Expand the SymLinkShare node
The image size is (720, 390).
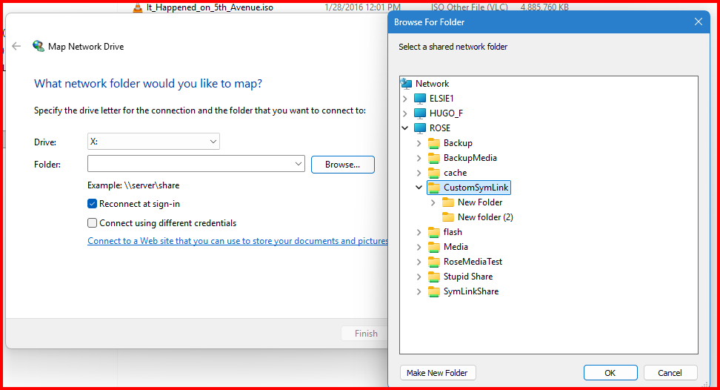(x=419, y=291)
